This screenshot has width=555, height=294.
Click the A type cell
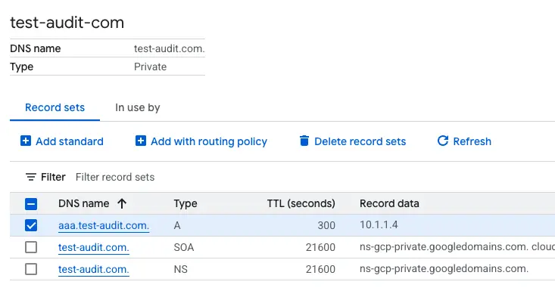(x=177, y=225)
